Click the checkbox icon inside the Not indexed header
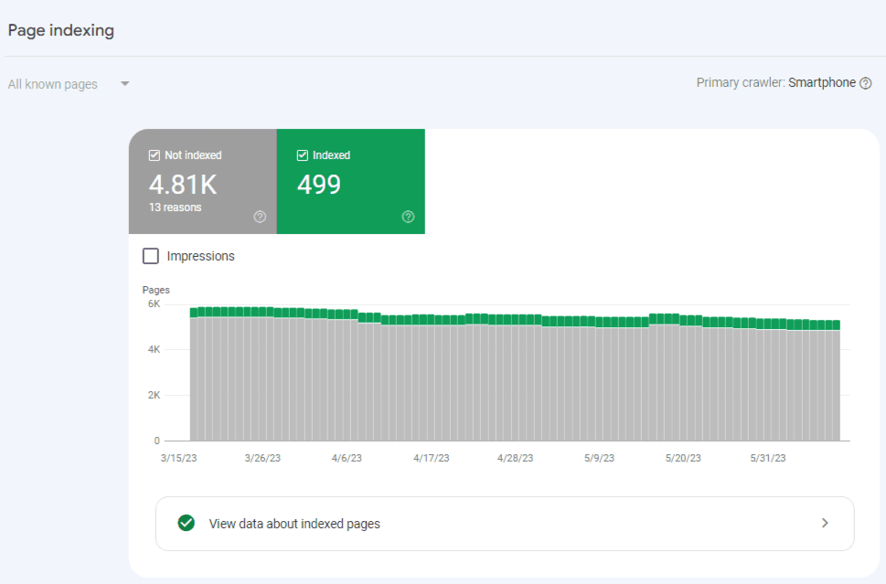Screen dimensions: 886x584 click(154, 154)
